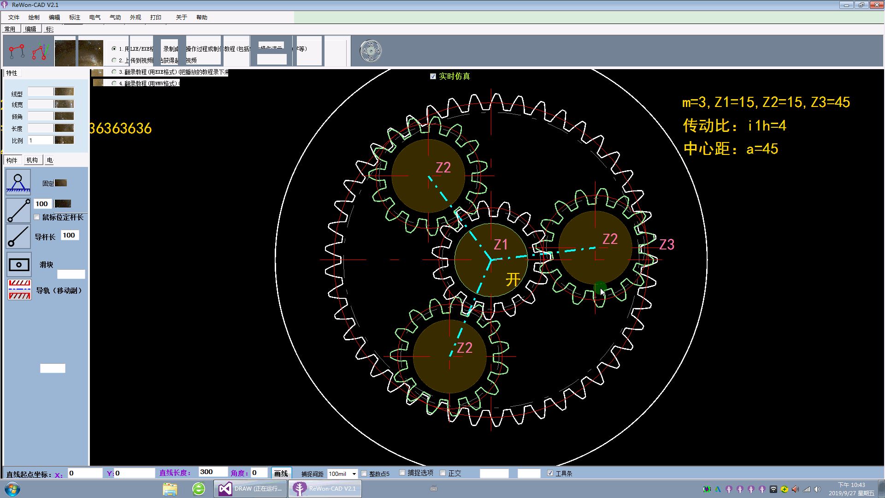Click the ReWon-CAD V2.1 taskbar button

coord(325,489)
